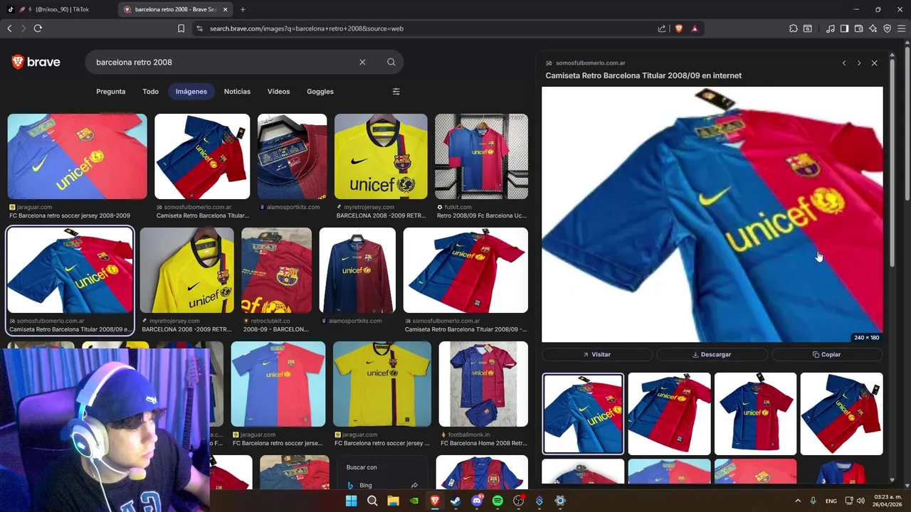Open Discord from the taskbar
This screenshot has width=911, height=512.
[477, 501]
